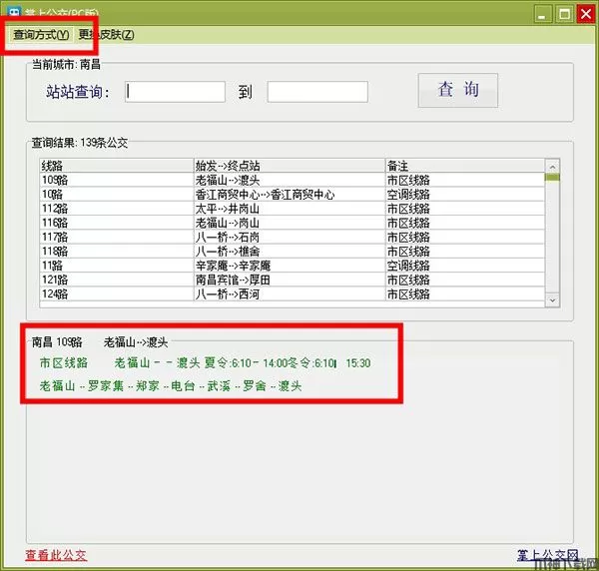Click the results list scrollbar thumb
This screenshot has width=599, height=571.
pos(552,178)
